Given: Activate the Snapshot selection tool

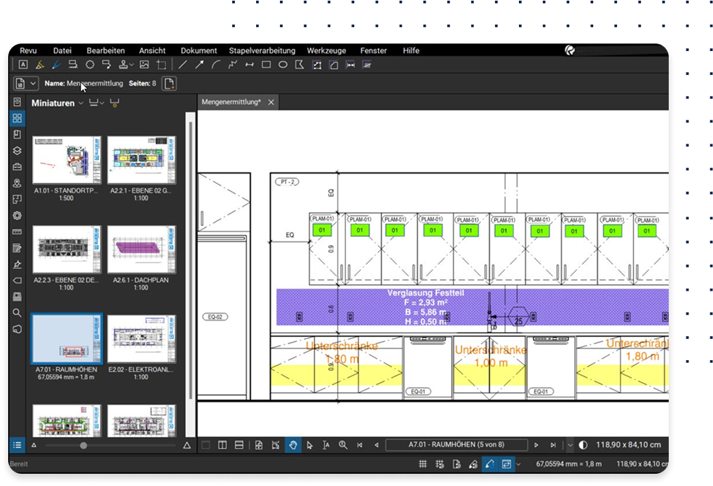Looking at the screenshot, I should coord(161,65).
